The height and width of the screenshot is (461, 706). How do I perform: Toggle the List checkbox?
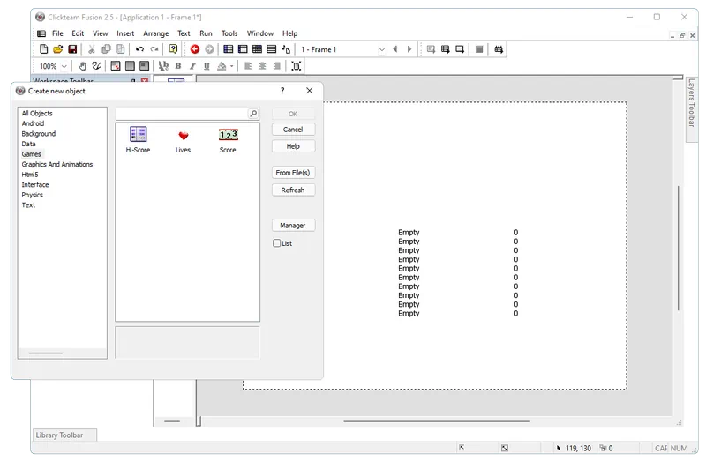276,243
